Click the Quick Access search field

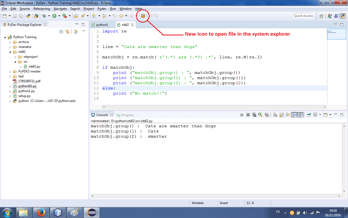point(303,16)
